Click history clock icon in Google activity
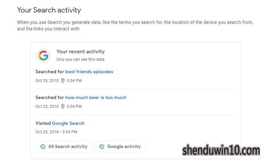Screen dimensions: 262x161 (x=102, y=147)
